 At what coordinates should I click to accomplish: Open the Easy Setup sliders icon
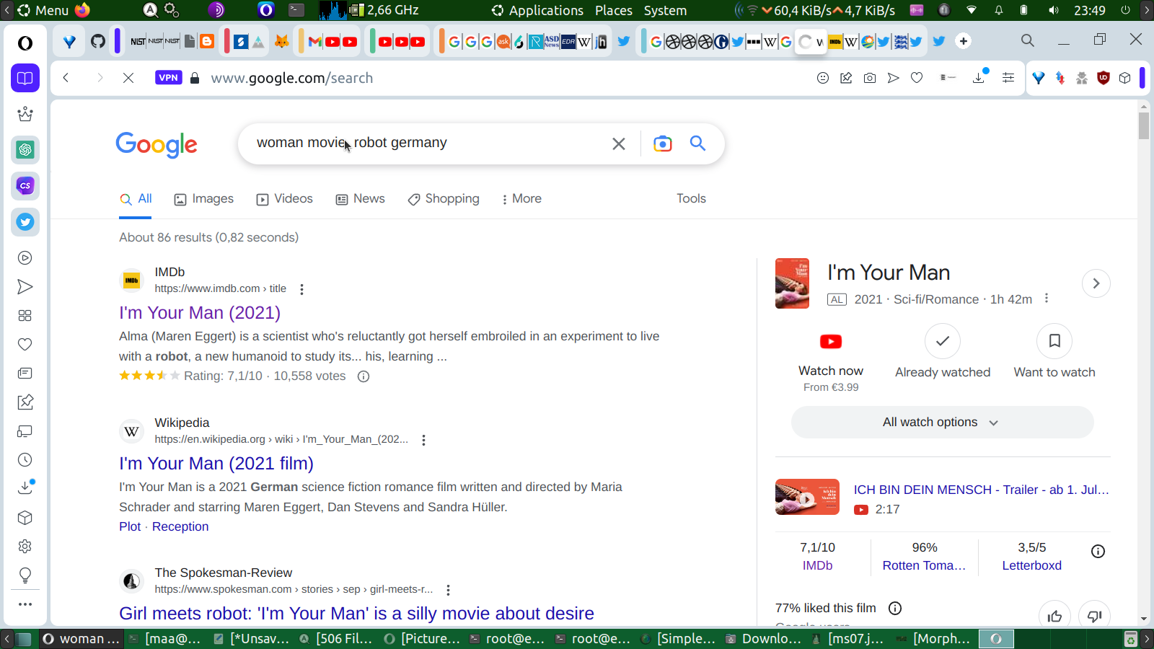point(1008,78)
